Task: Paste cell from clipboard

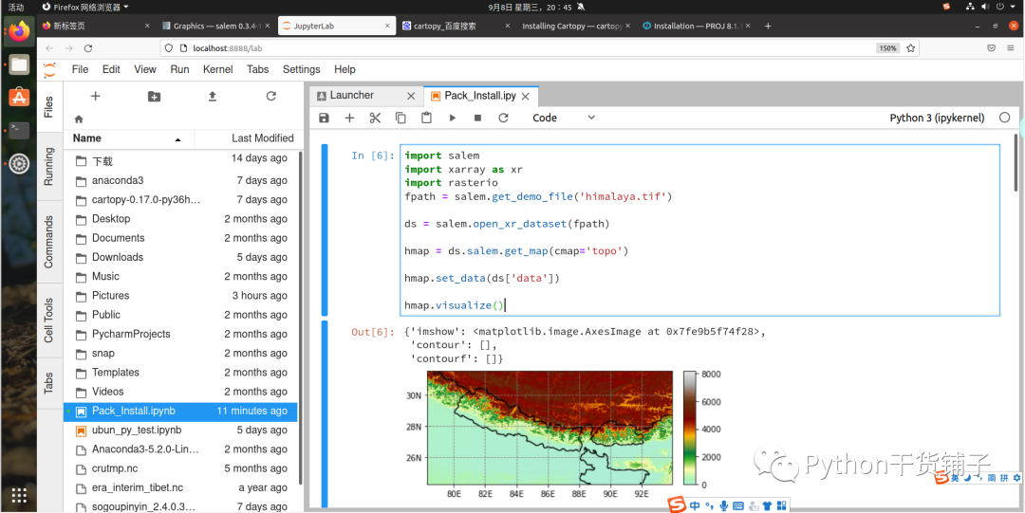Action: pyautogui.click(x=426, y=119)
